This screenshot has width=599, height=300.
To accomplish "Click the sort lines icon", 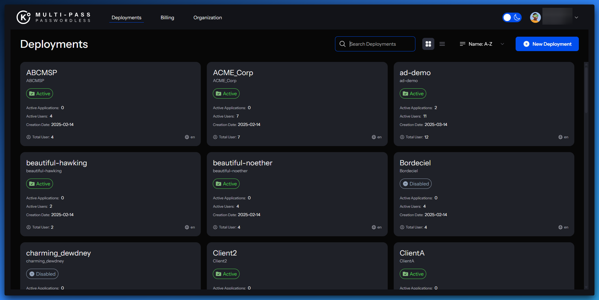I will click(x=463, y=44).
